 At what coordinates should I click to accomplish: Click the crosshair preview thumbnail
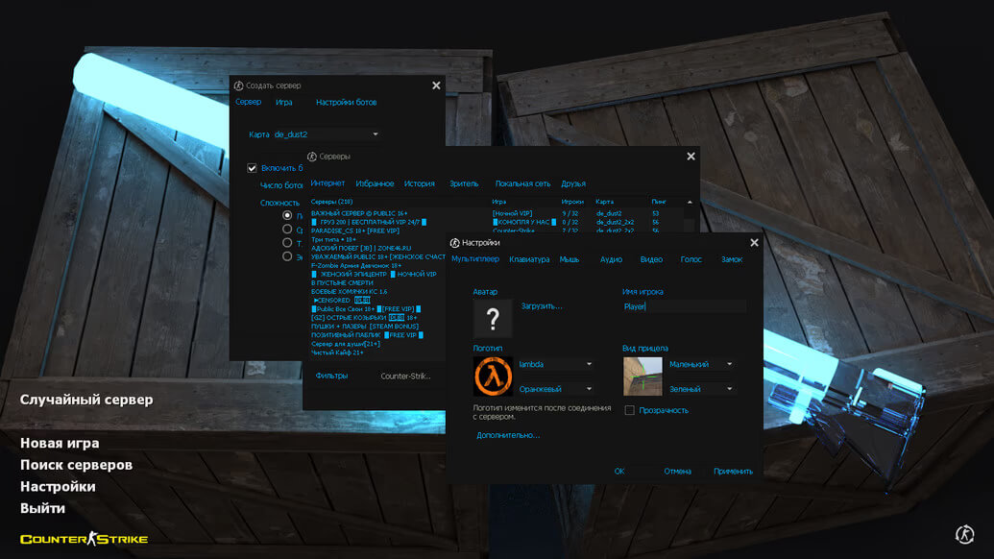[x=642, y=376]
